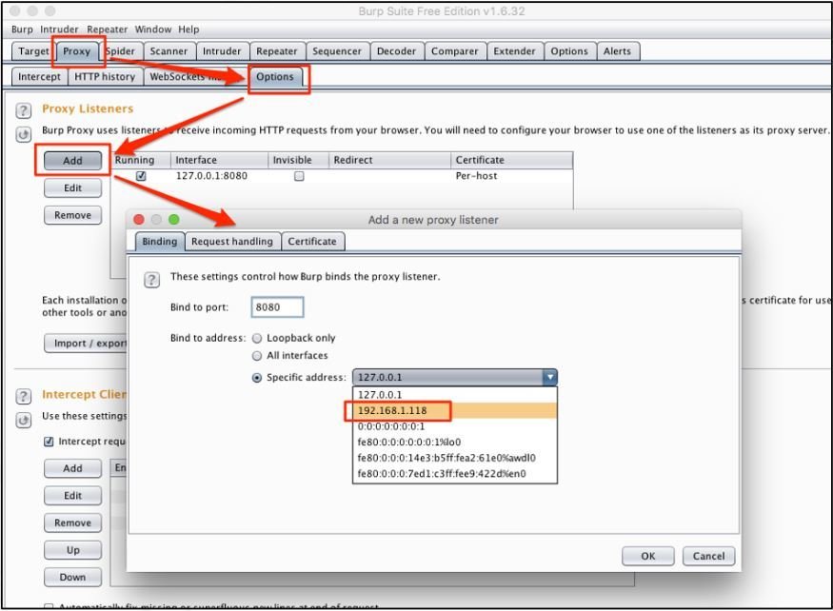Click the help icon in Binding dialog
This screenshot has width=833, height=611.
click(x=151, y=280)
